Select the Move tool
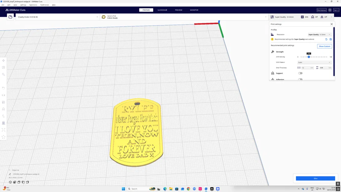341x192 pixels. pyautogui.click(x=3, y=60)
